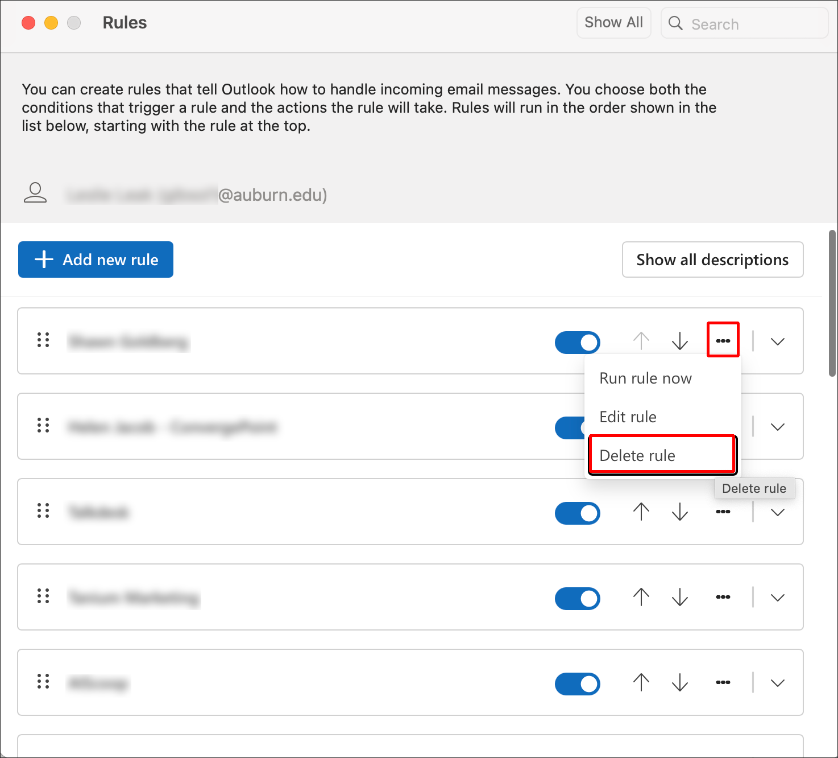The height and width of the screenshot is (758, 838).
Task: Click the drag handle on the first rule
Action: pyautogui.click(x=43, y=340)
